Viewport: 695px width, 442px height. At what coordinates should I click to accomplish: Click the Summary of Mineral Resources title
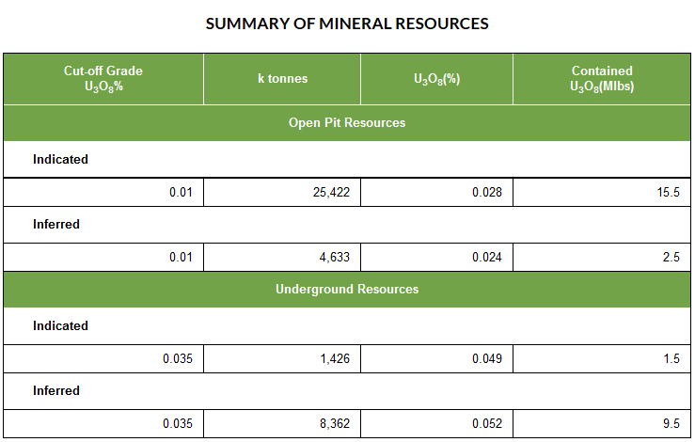(x=347, y=24)
